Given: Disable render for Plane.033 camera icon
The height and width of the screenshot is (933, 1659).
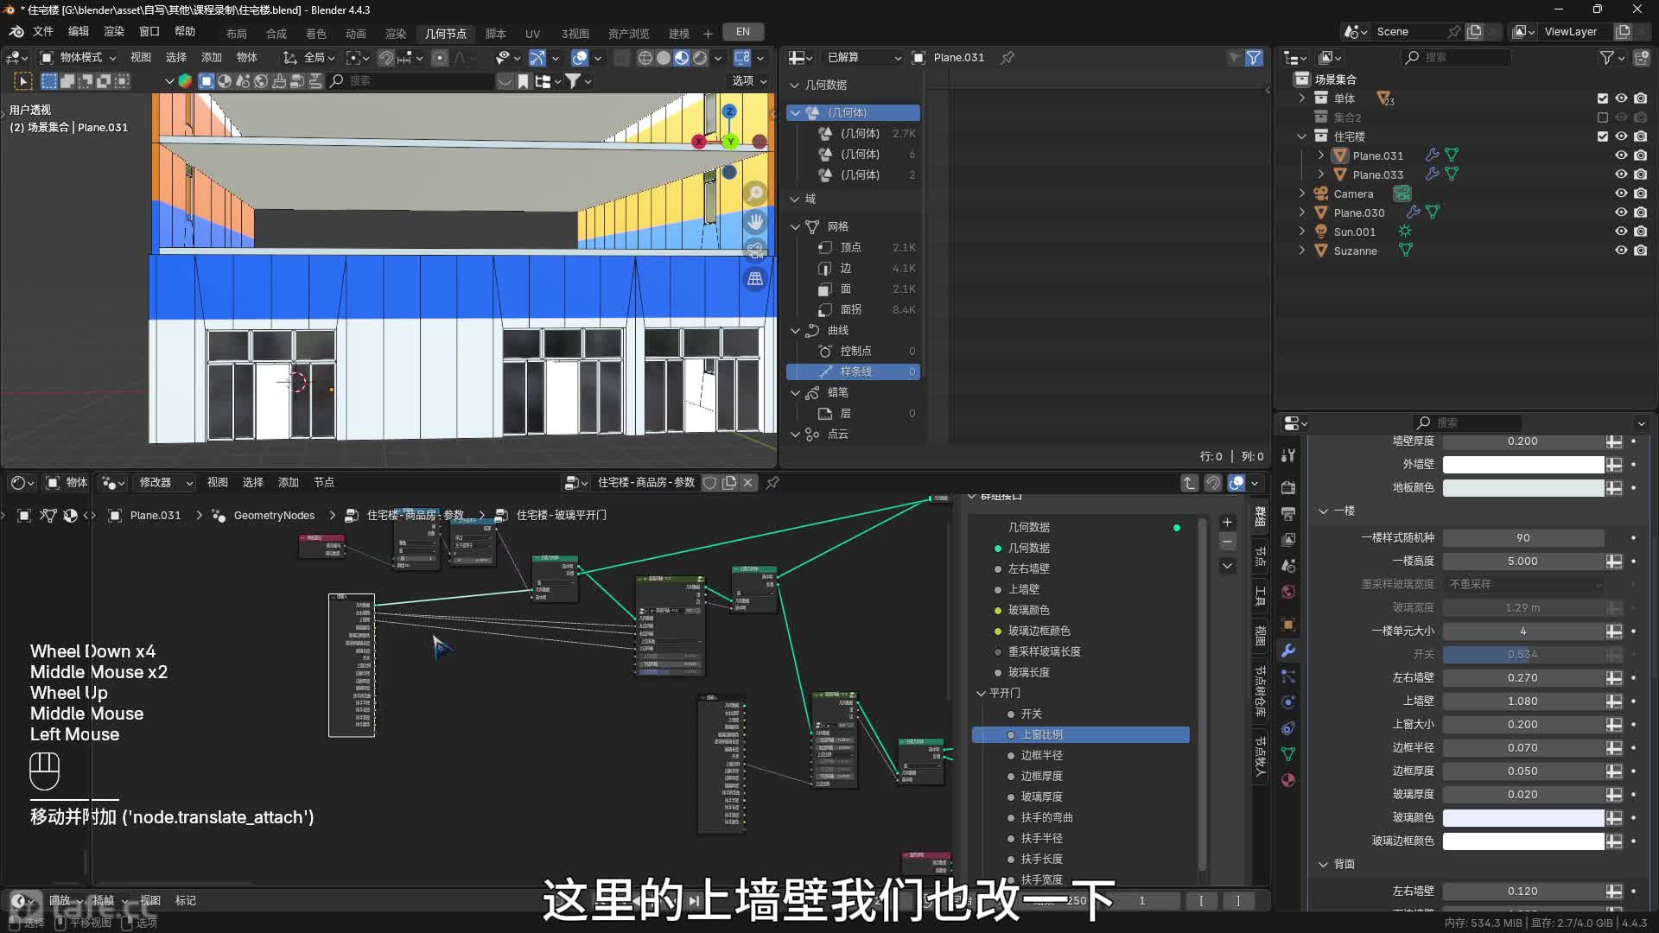Looking at the screenshot, I should [x=1640, y=175].
